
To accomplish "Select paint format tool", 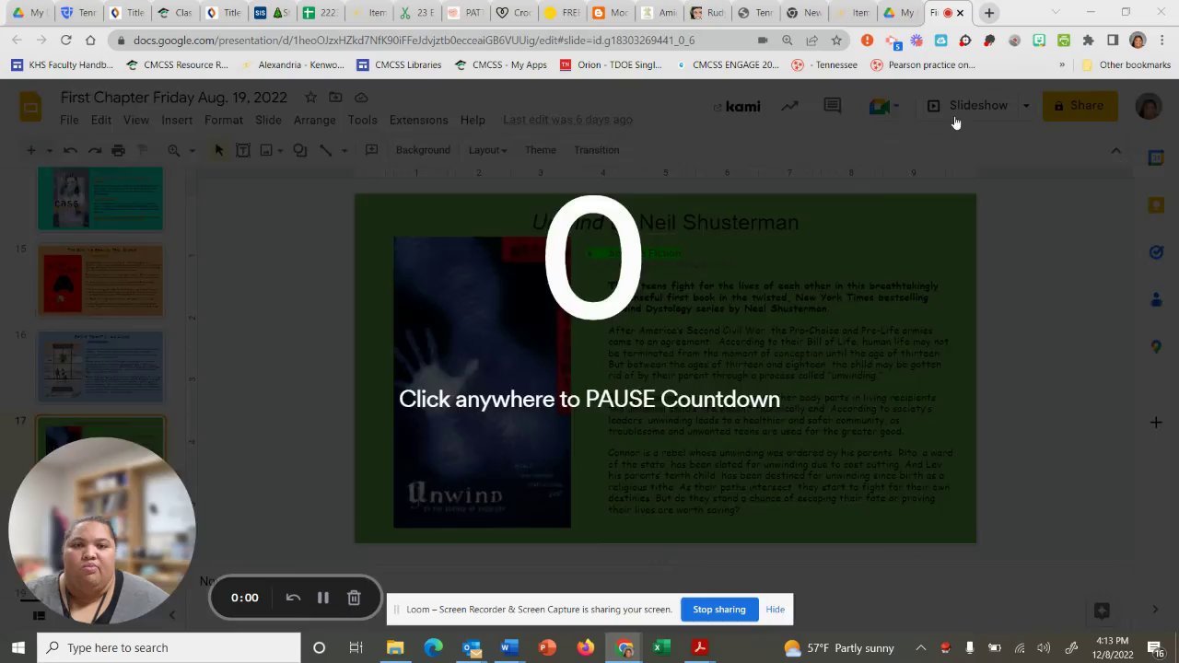I will [142, 150].
